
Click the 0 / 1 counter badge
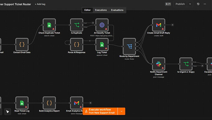click(x=168, y=4)
